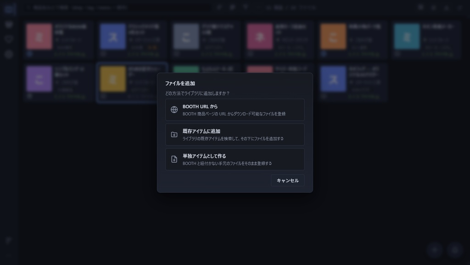Click the どの方法でライブラリに追加しますか？ prompt text
The width and height of the screenshot is (470, 265).
click(197, 94)
